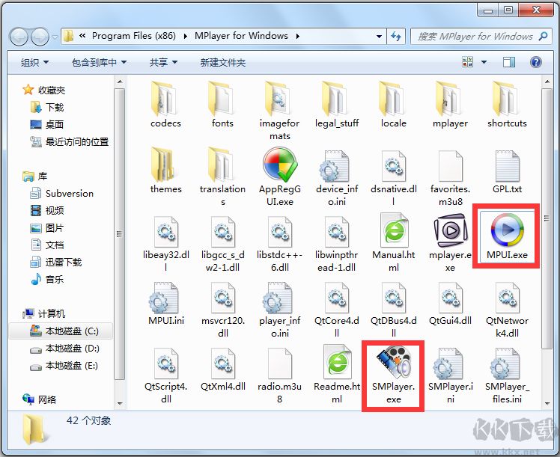The width and height of the screenshot is (560, 457).
Task: Select 最近访问的位置 in sidebar
Action: click(70, 141)
